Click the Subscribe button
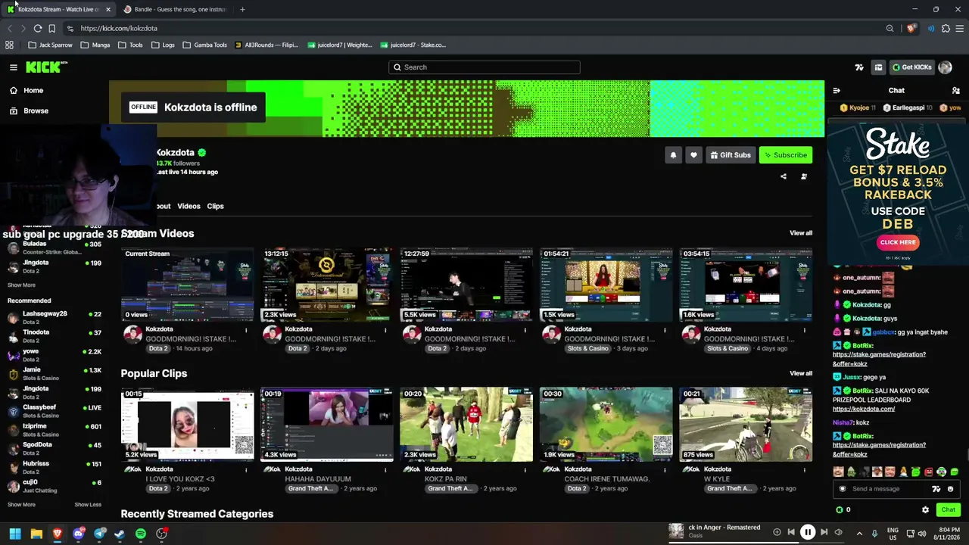Viewport: 969px width, 545px height. coord(786,155)
